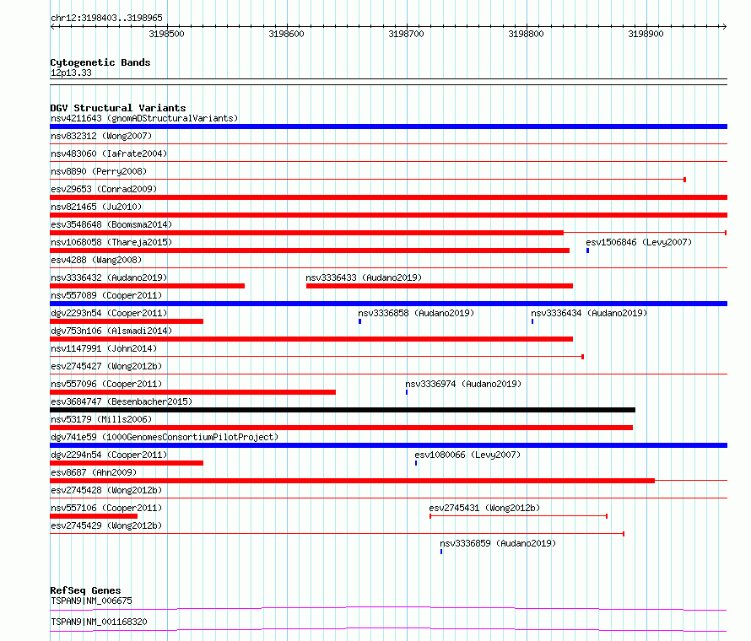
Task: Select variant nsv8890 (Perry2008)
Action: pos(98,171)
